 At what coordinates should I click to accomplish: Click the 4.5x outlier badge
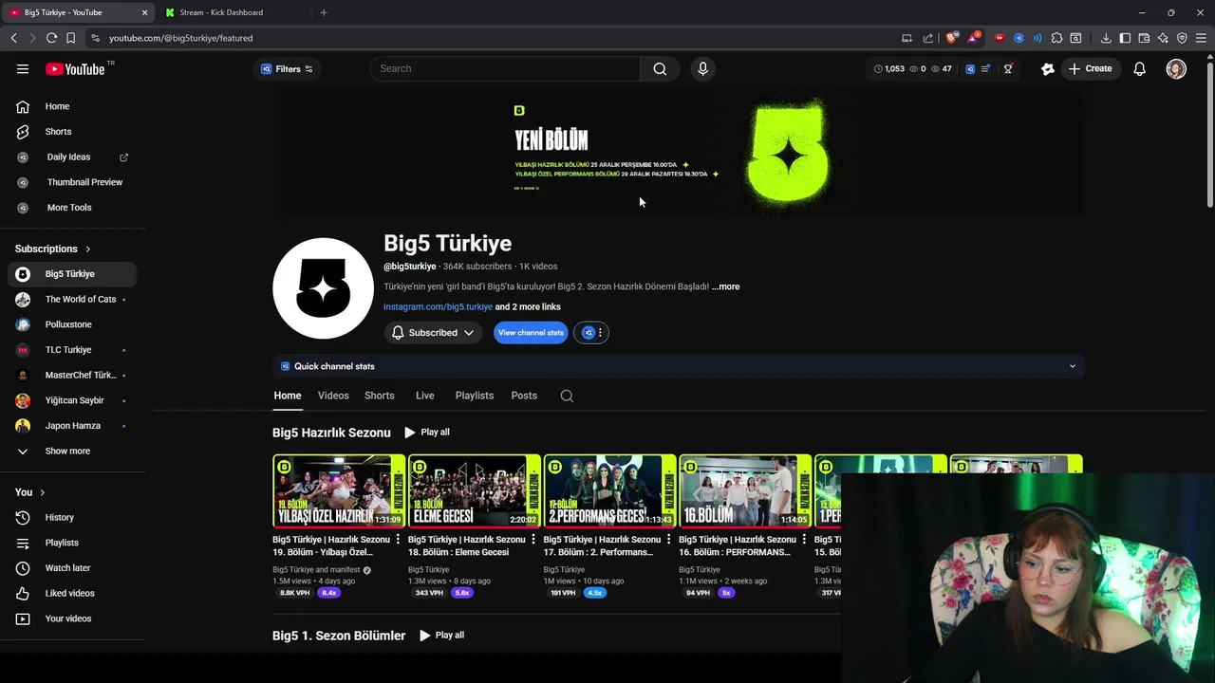tap(595, 593)
